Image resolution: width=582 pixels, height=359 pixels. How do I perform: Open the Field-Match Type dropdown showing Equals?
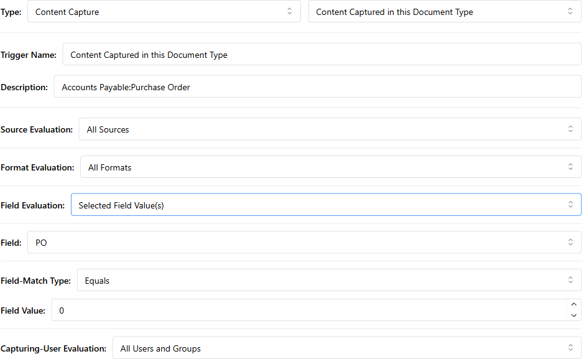click(329, 281)
